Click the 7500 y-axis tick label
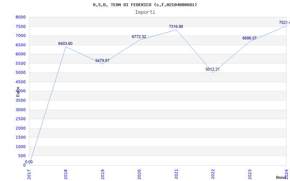Screen dimensions: 290x181 click(x=21, y=26)
